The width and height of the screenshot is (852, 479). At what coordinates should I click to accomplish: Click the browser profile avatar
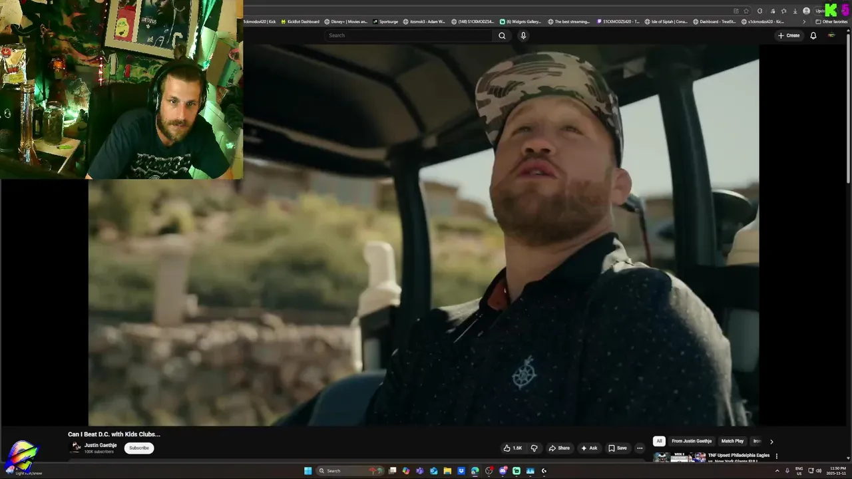tap(806, 11)
